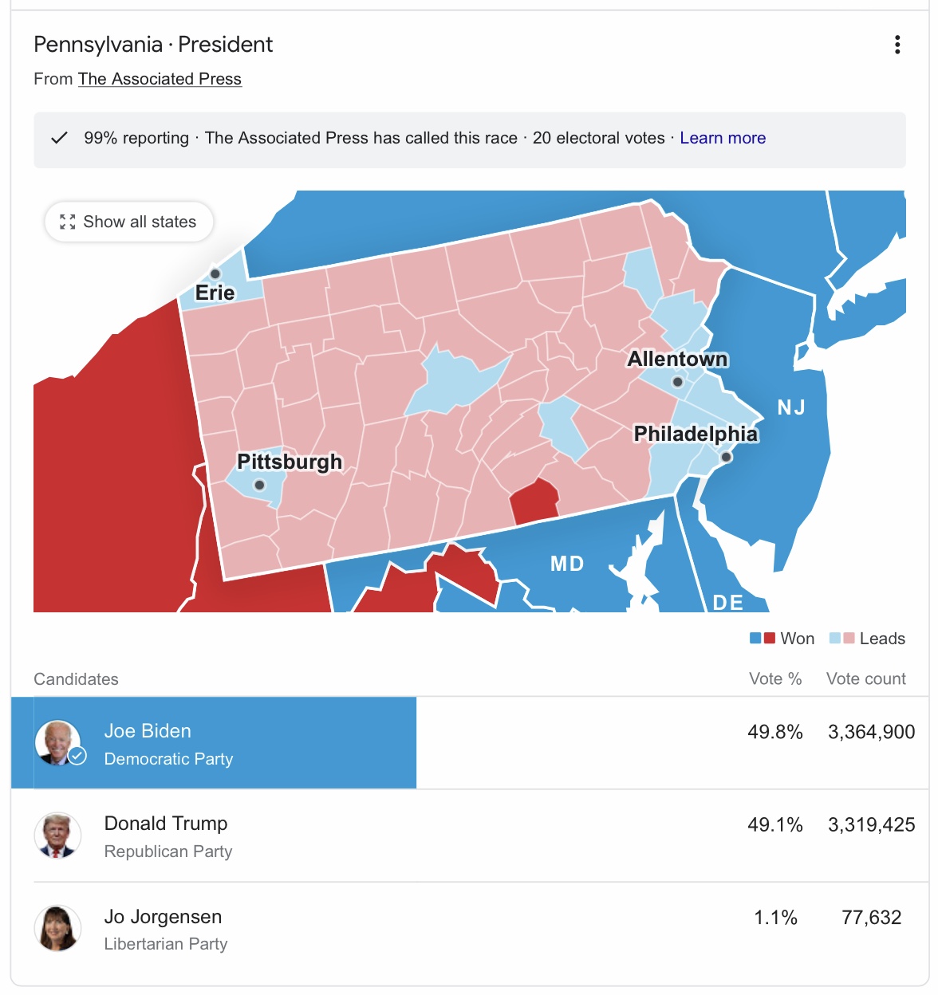Open The Associated Press source link
Image resolution: width=938 pixels, height=995 pixels.
(x=160, y=79)
